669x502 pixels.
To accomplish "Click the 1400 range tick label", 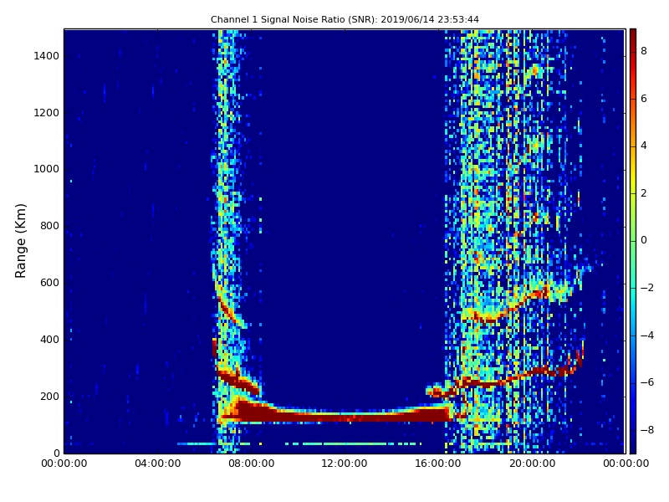I will (46, 56).
